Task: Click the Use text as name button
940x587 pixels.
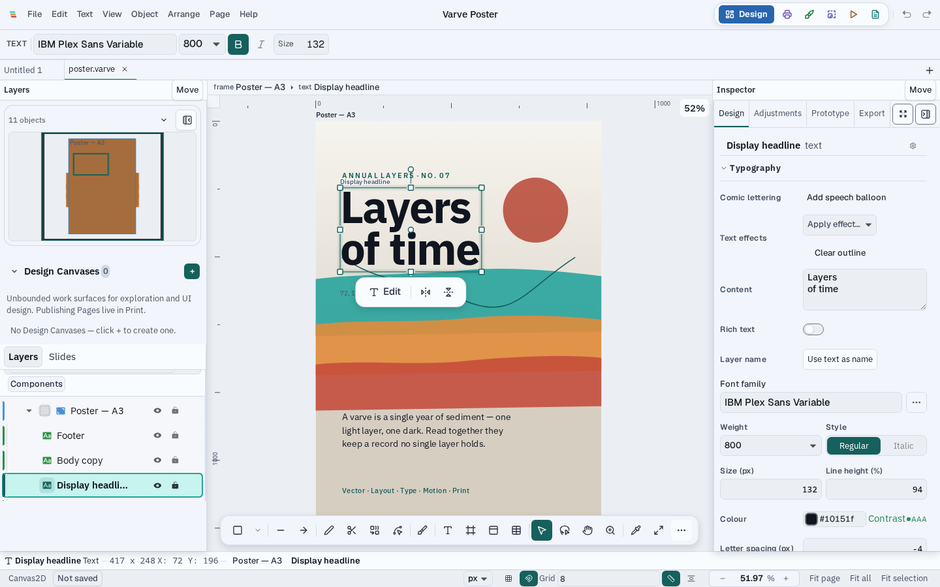Action: 839,359
